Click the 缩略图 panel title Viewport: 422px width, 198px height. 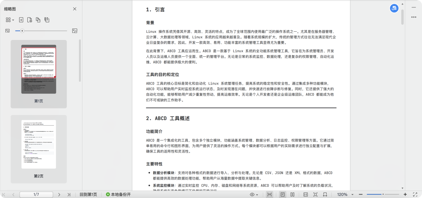tap(10, 9)
